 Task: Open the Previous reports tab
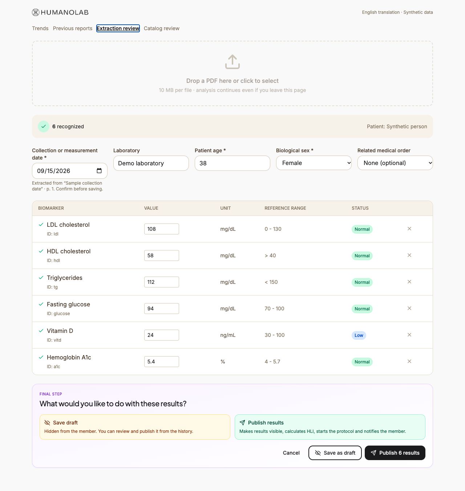click(73, 28)
